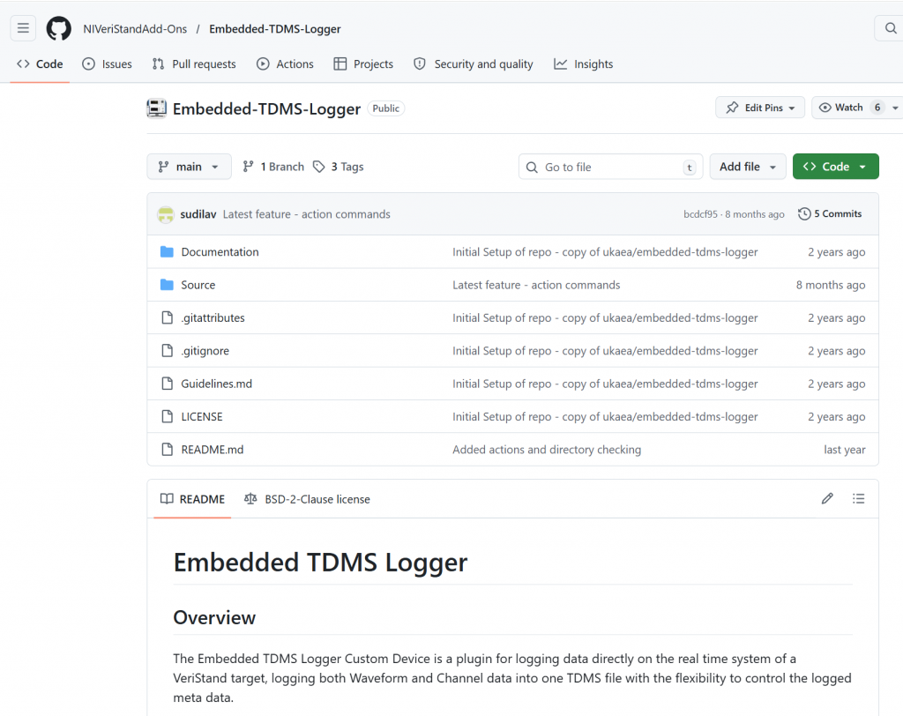Open the green Code dropdown

pos(835,167)
